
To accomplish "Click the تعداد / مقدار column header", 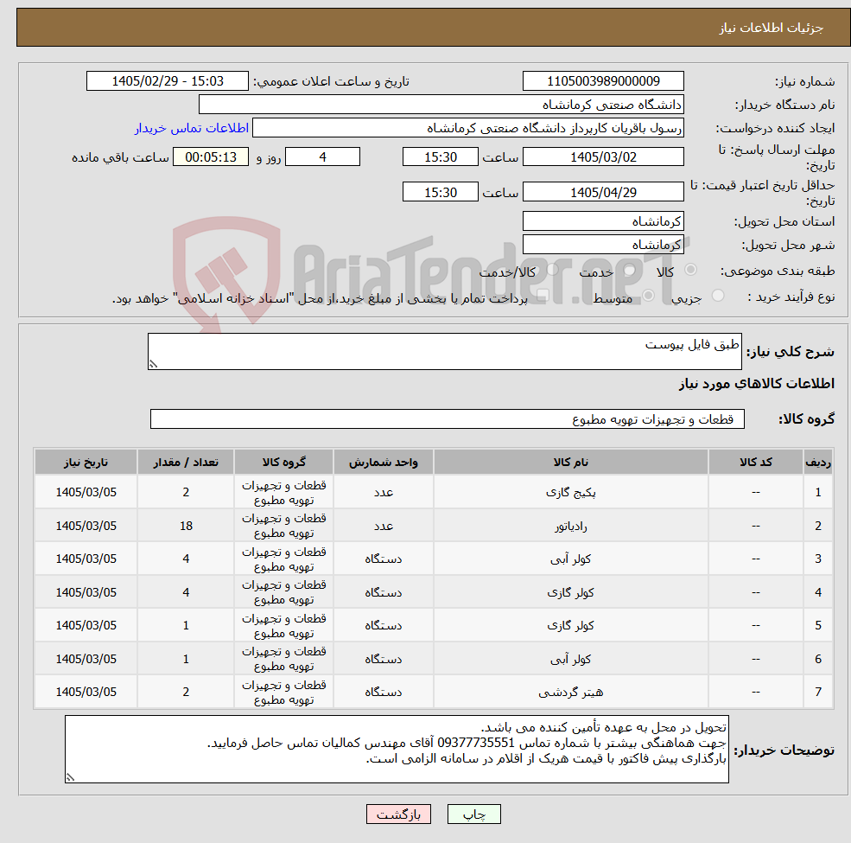I will tap(186, 463).
